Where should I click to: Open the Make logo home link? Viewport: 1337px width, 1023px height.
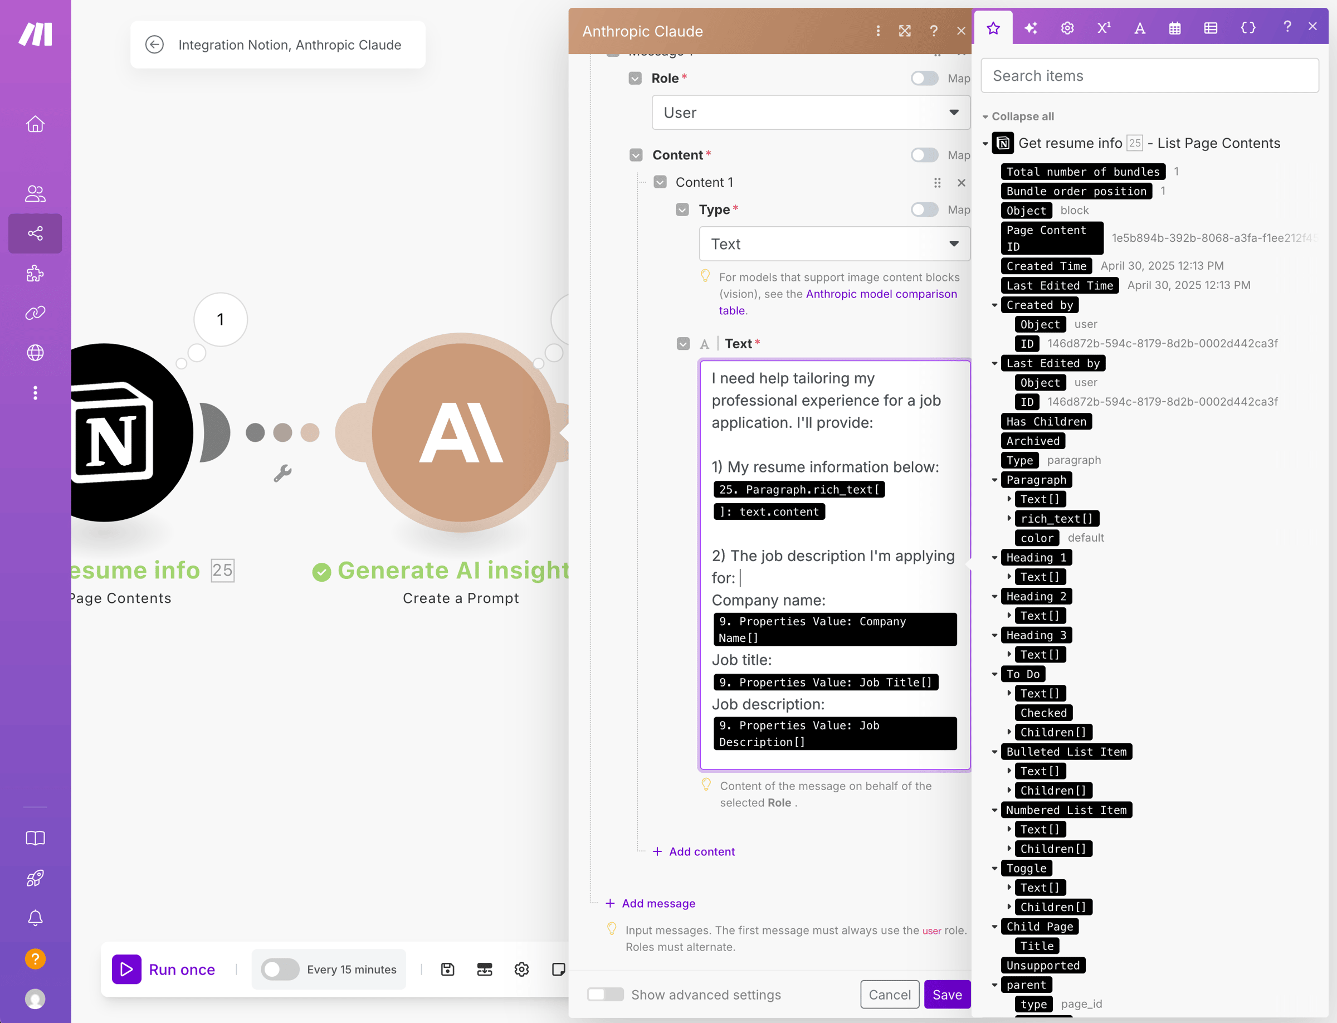pos(35,33)
